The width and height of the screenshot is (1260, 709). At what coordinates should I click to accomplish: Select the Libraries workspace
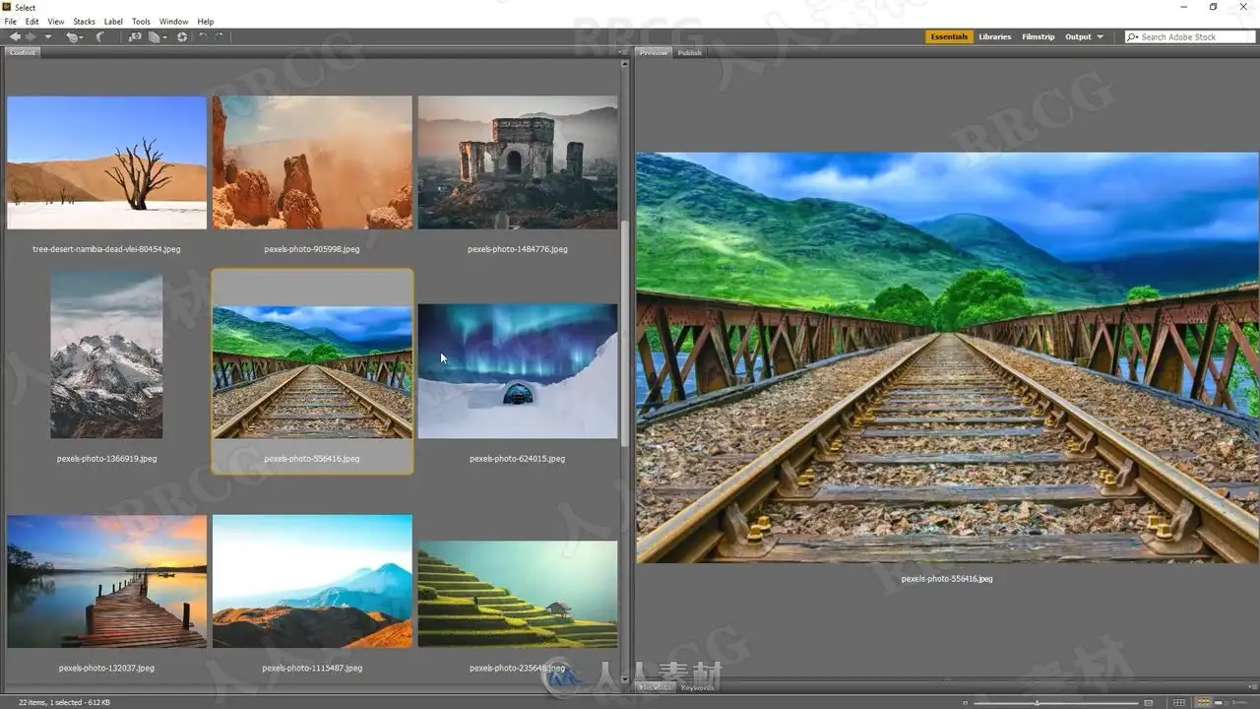[x=995, y=36]
